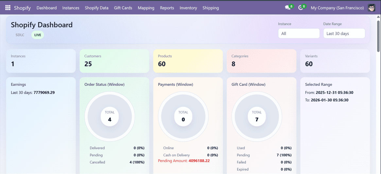Screen dimensions: 381x174
Task: Click the Gift Card donut chart
Action: [257, 117]
